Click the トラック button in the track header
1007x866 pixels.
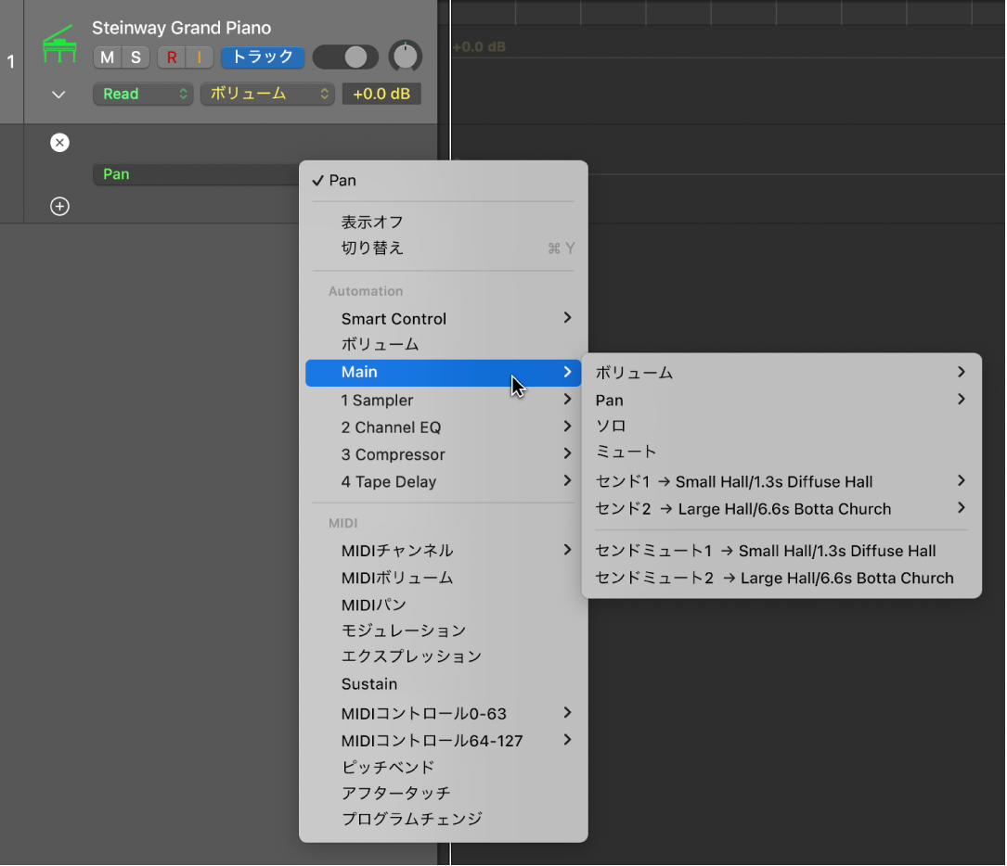[x=263, y=57]
